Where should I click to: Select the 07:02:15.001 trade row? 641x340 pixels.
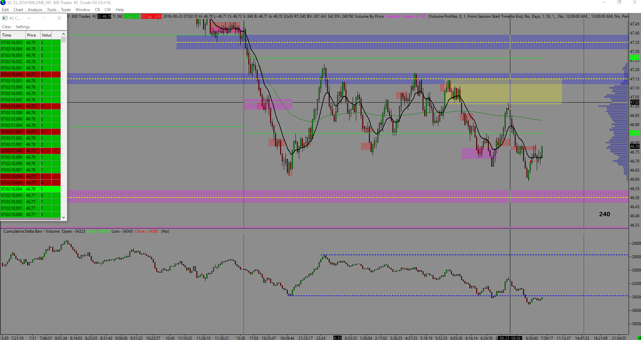[30, 81]
